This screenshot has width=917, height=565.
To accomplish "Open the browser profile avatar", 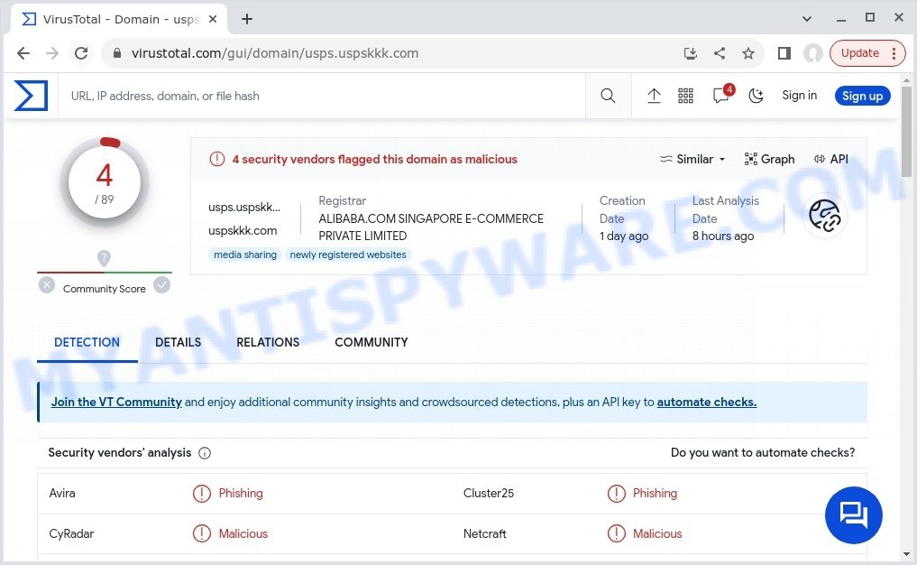I will click(x=813, y=53).
